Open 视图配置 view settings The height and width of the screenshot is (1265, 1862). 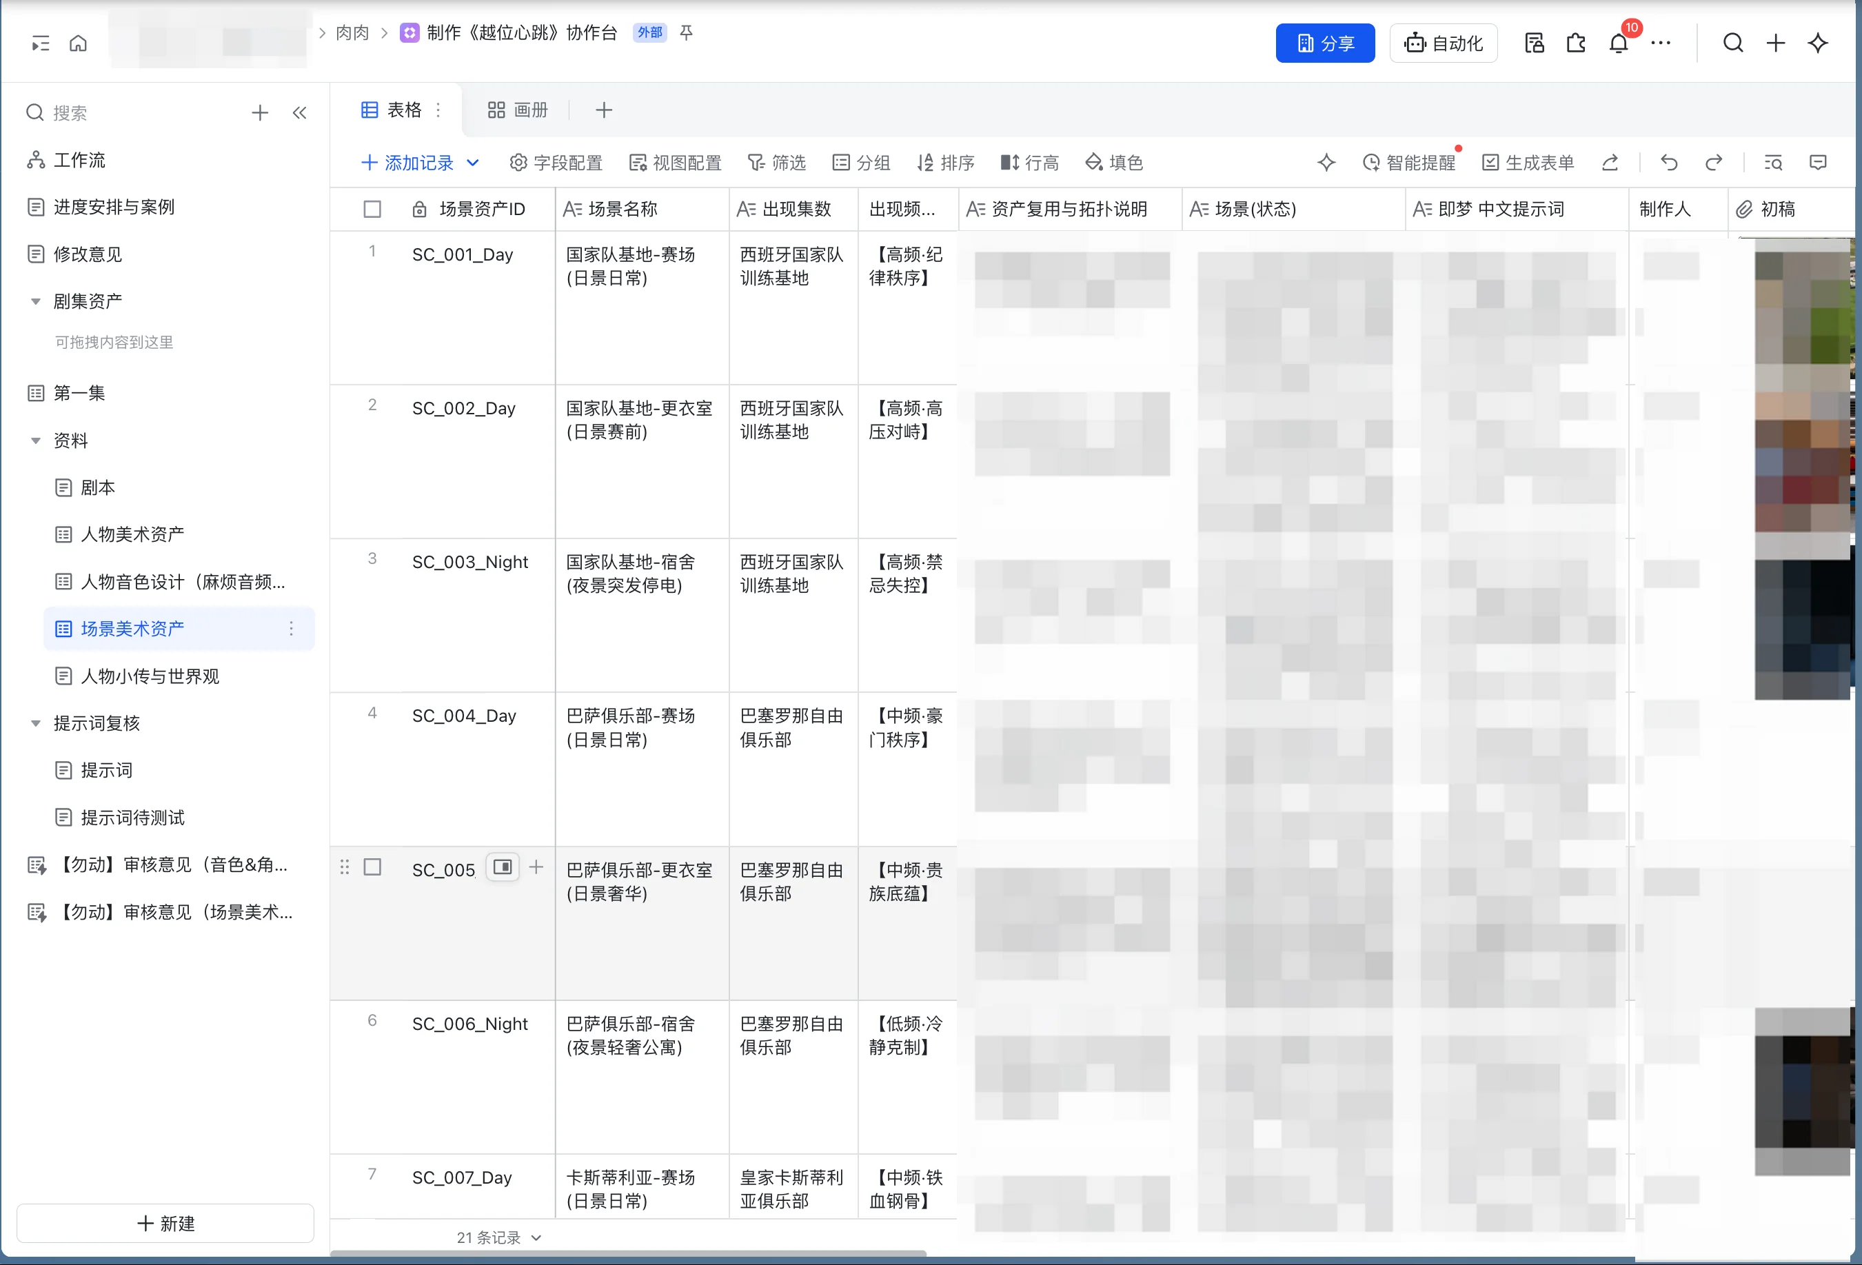click(676, 163)
